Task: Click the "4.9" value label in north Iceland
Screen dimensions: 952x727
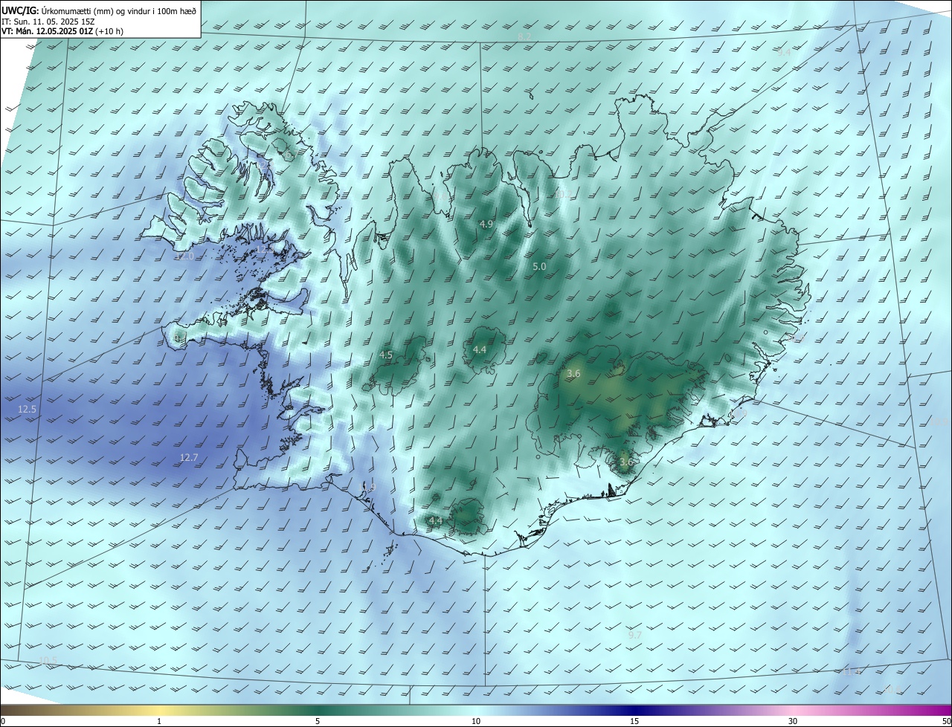Action: pyautogui.click(x=486, y=224)
